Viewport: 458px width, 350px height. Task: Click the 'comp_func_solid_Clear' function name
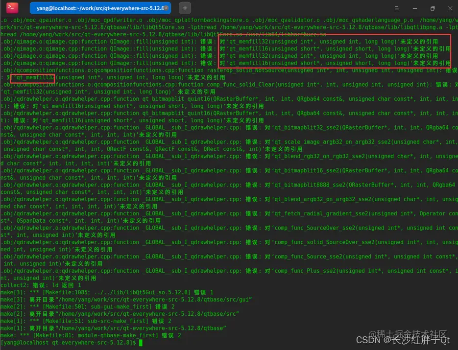click(x=241, y=85)
